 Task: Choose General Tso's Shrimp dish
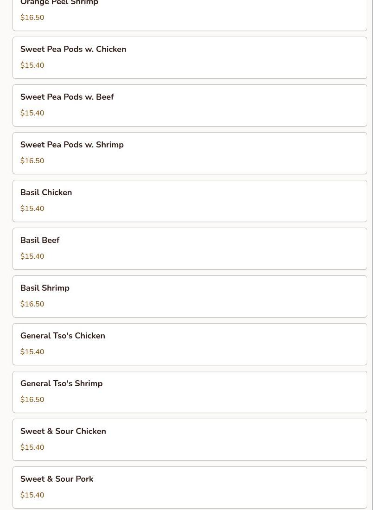pos(190,392)
